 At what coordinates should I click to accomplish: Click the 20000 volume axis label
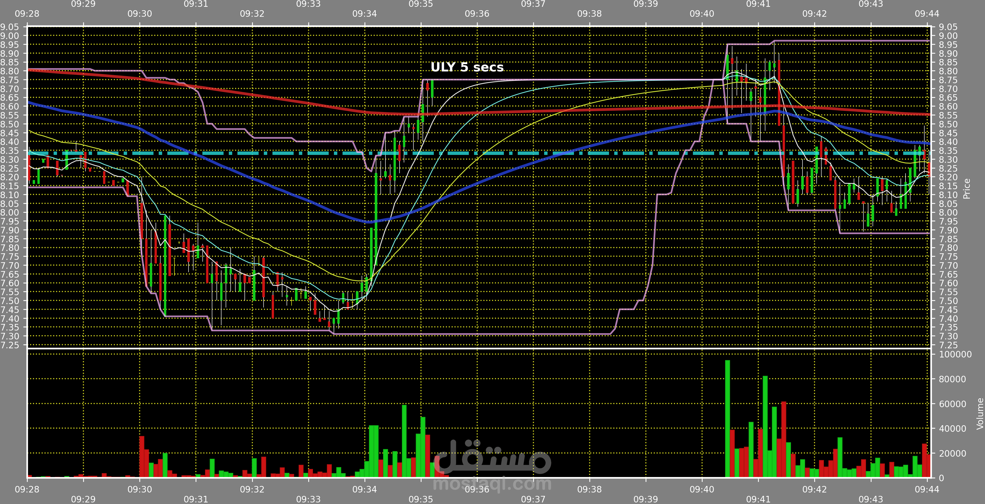point(953,453)
